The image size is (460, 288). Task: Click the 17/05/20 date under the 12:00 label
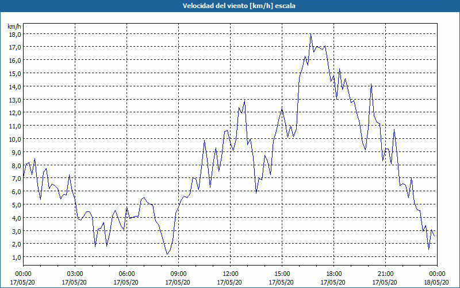click(x=229, y=282)
